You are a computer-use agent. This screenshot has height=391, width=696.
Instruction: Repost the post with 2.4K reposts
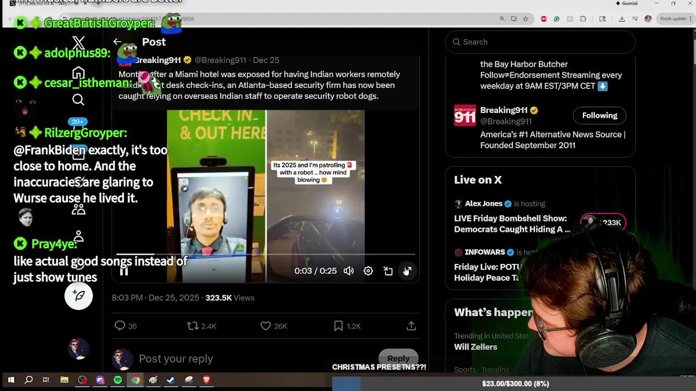point(202,326)
